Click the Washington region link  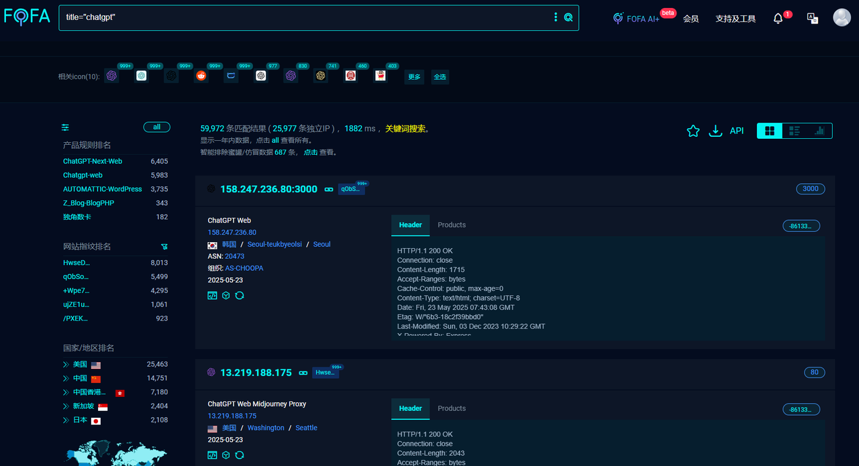(266, 428)
